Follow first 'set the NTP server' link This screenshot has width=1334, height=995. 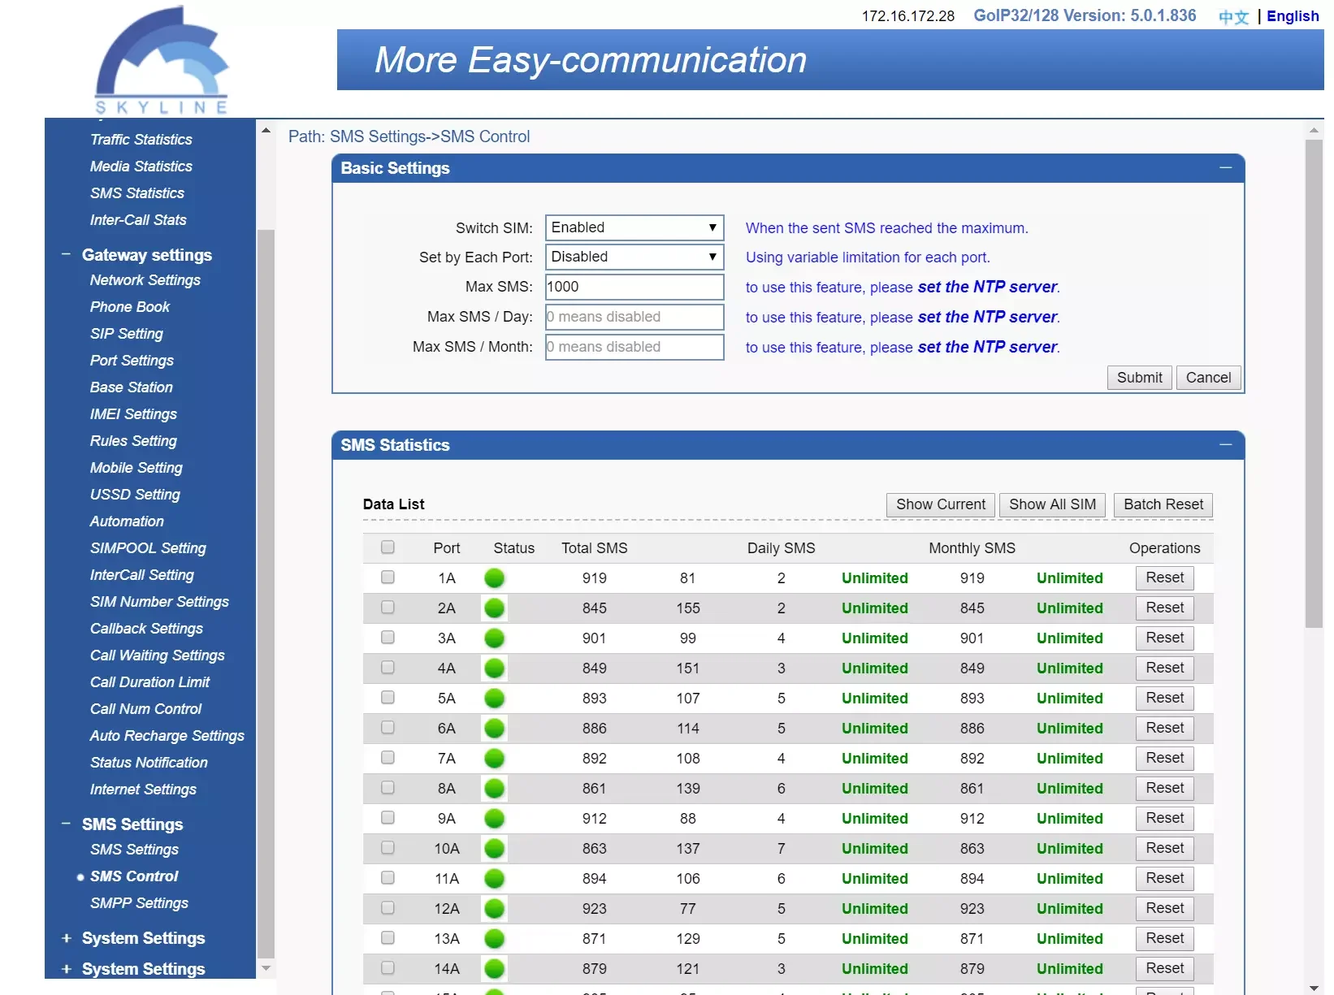(x=987, y=287)
